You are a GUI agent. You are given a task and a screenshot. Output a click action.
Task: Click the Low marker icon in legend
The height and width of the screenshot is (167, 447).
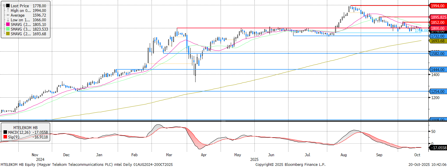(x=8, y=20)
